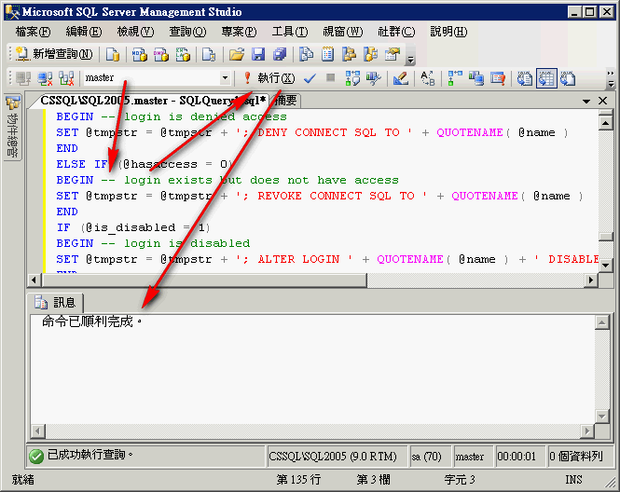
Task: Save the current query with disk icon
Action: click(x=258, y=54)
